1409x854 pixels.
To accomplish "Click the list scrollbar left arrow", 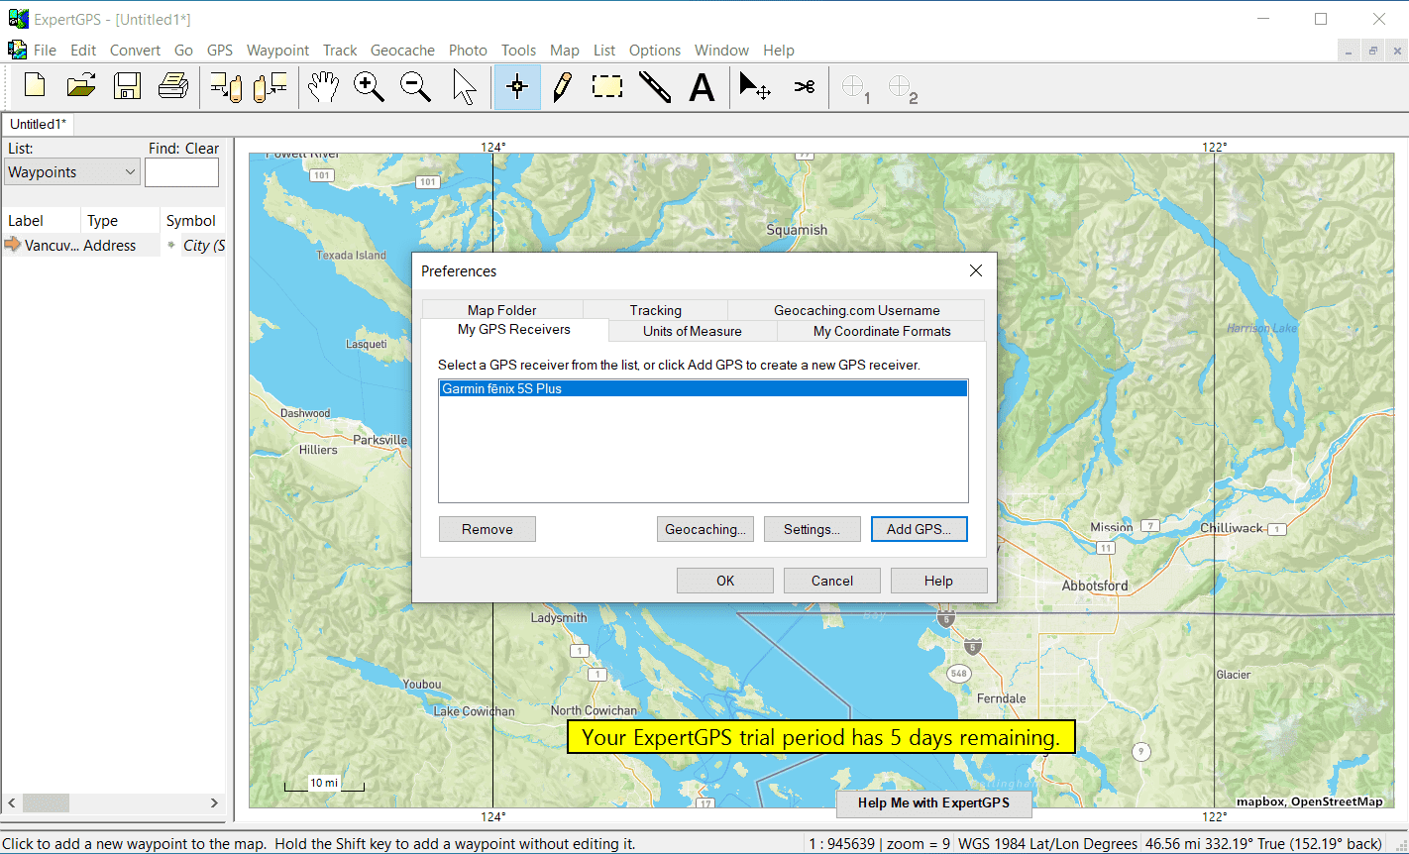I will 13,802.
